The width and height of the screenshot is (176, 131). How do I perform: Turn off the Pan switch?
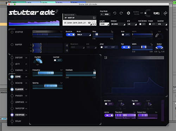(126, 47)
